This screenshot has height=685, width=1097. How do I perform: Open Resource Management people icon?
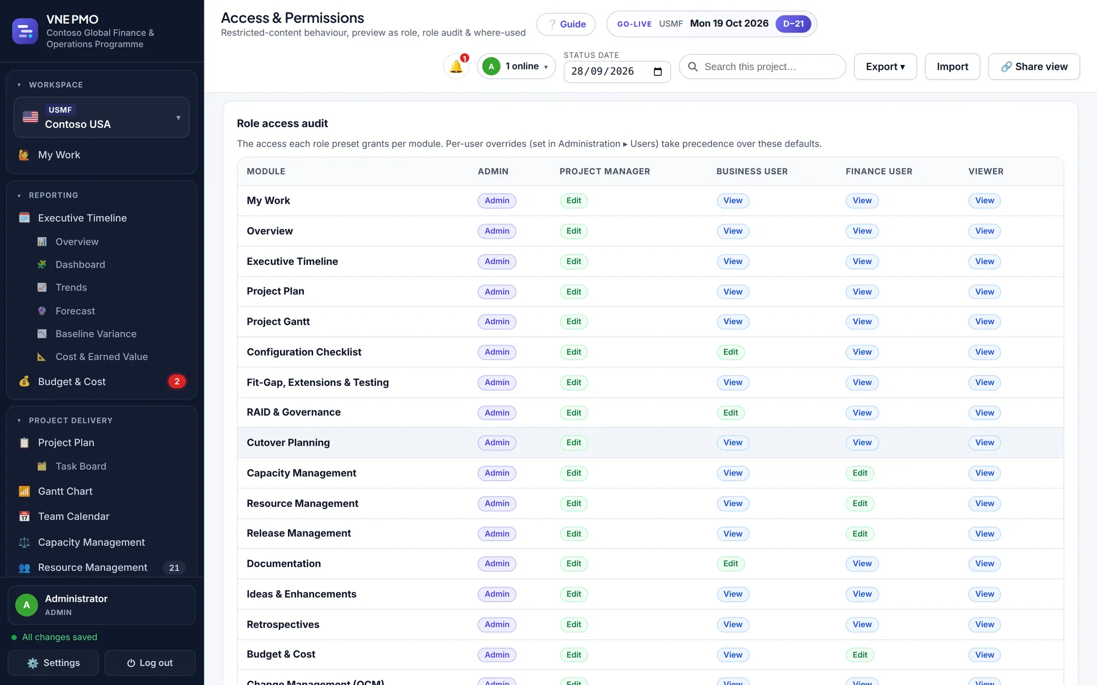coord(24,567)
